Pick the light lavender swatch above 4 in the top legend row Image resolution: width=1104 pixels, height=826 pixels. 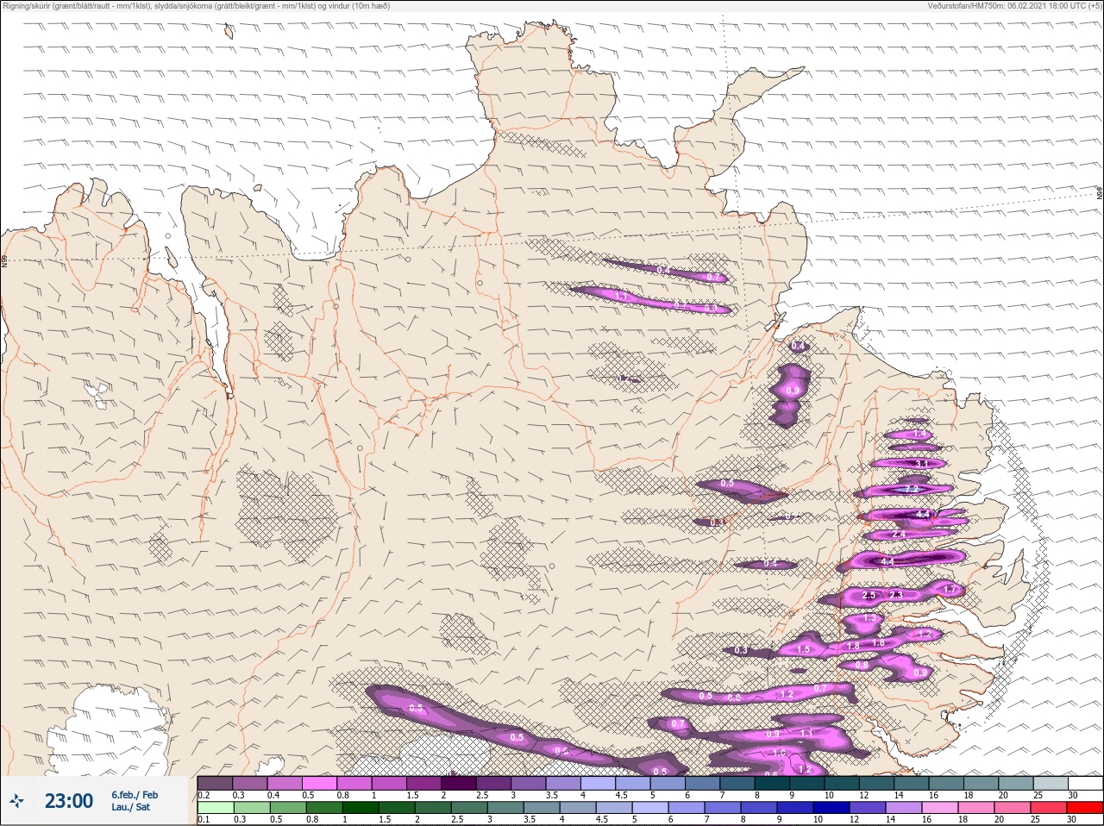click(599, 783)
